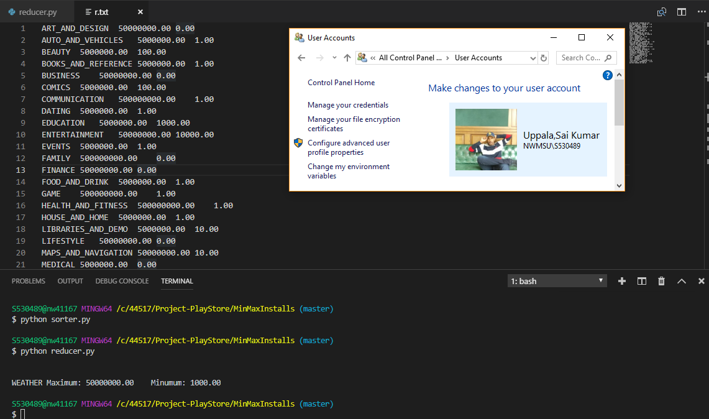Click the 'WEATHER Maximum: 50000000.00' output
Image resolution: width=709 pixels, height=419 pixels.
73,383
